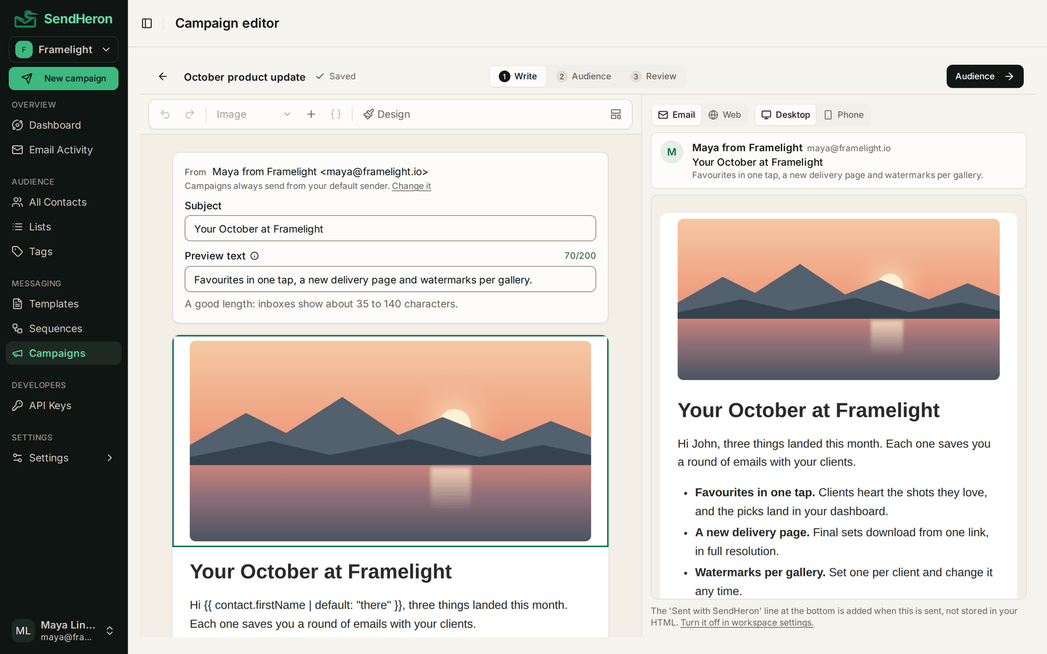Toggle the sidebar panel icon

click(x=147, y=23)
